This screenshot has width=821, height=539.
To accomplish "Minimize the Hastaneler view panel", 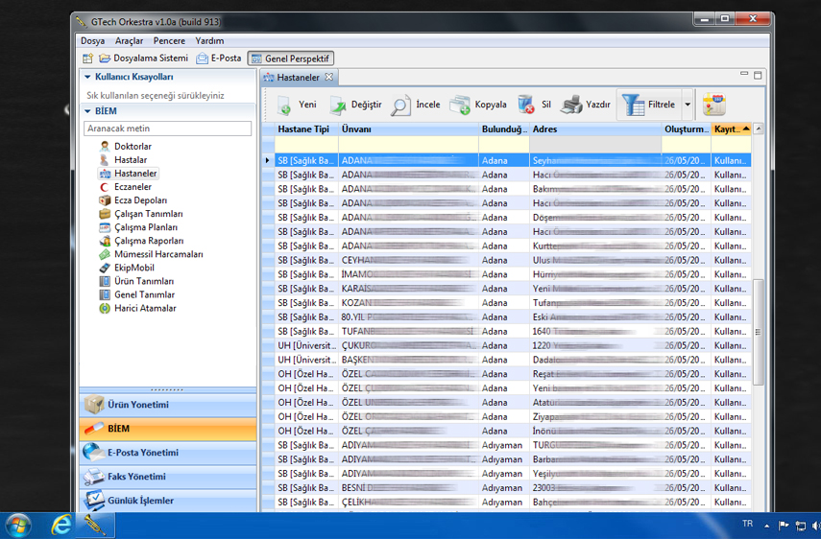I will (744, 74).
